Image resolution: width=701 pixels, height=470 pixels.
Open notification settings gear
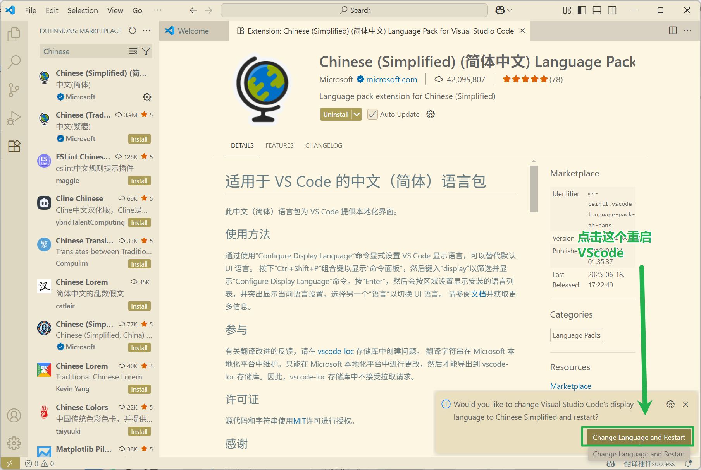(670, 404)
